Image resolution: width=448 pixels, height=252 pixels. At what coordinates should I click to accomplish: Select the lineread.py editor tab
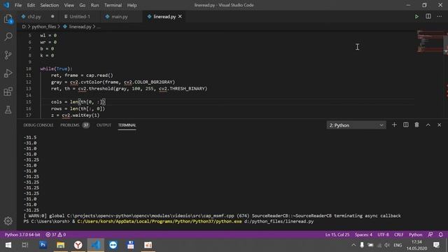[x=164, y=17]
